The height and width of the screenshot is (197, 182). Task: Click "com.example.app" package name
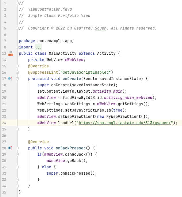coord(55,41)
